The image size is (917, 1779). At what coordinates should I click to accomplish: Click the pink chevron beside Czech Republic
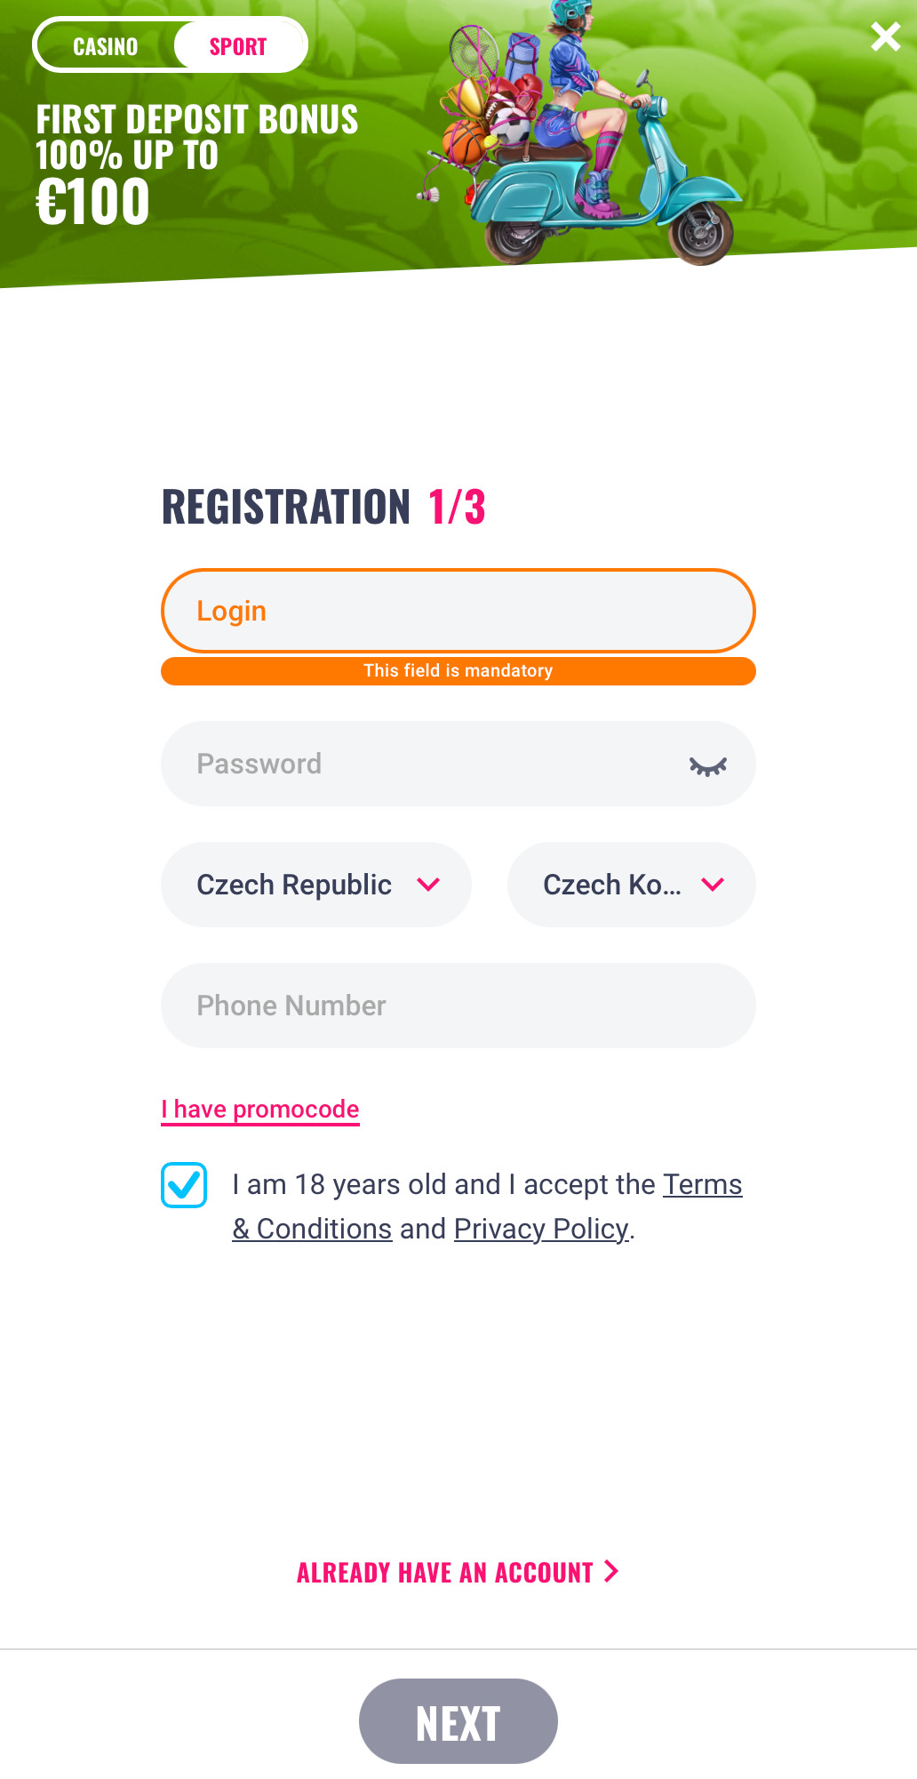[428, 885]
